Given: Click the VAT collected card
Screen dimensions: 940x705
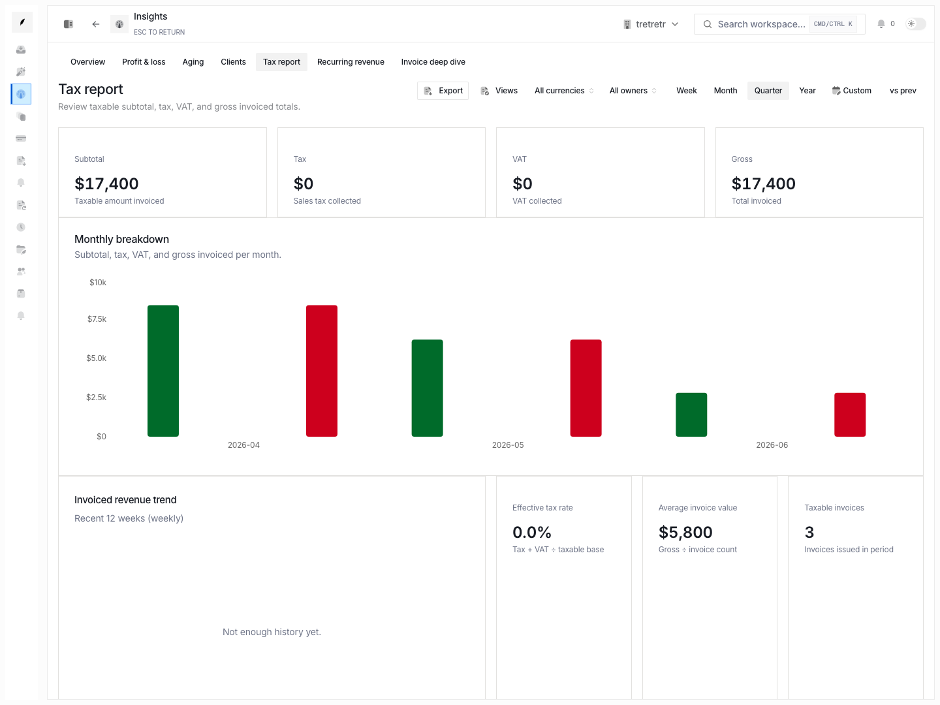Looking at the screenshot, I should [601, 172].
